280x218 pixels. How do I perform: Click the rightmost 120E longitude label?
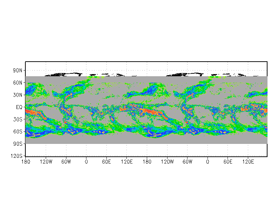pos(248,162)
